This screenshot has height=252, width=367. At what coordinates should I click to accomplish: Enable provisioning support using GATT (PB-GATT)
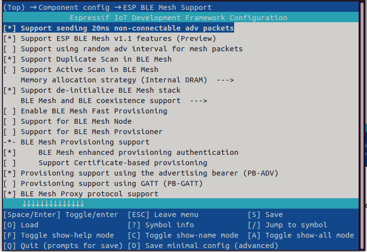pos(9,183)
